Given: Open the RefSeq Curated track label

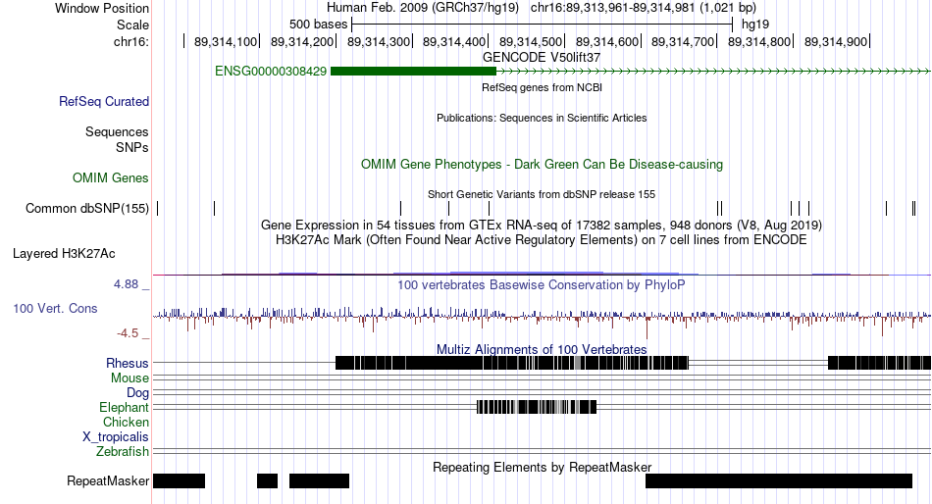Looking at the screenshot, I should click(x=104, y=102).
